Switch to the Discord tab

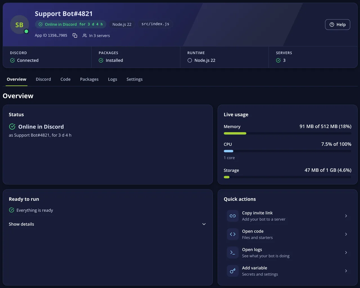[43, 79]
